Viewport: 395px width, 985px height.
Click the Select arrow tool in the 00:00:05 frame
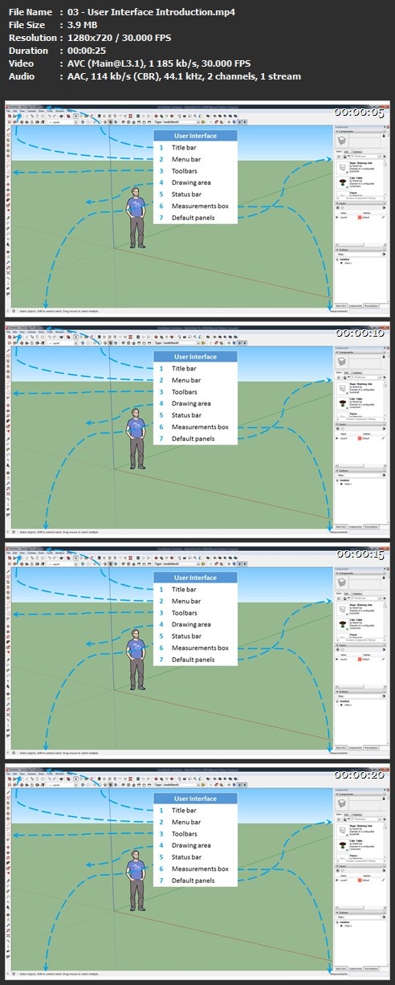[x=76, y=116]
